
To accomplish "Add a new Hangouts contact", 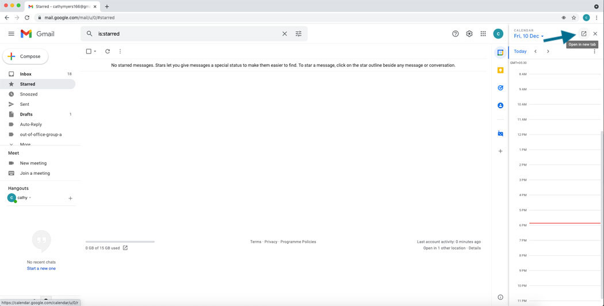I will tap(70, 198).
